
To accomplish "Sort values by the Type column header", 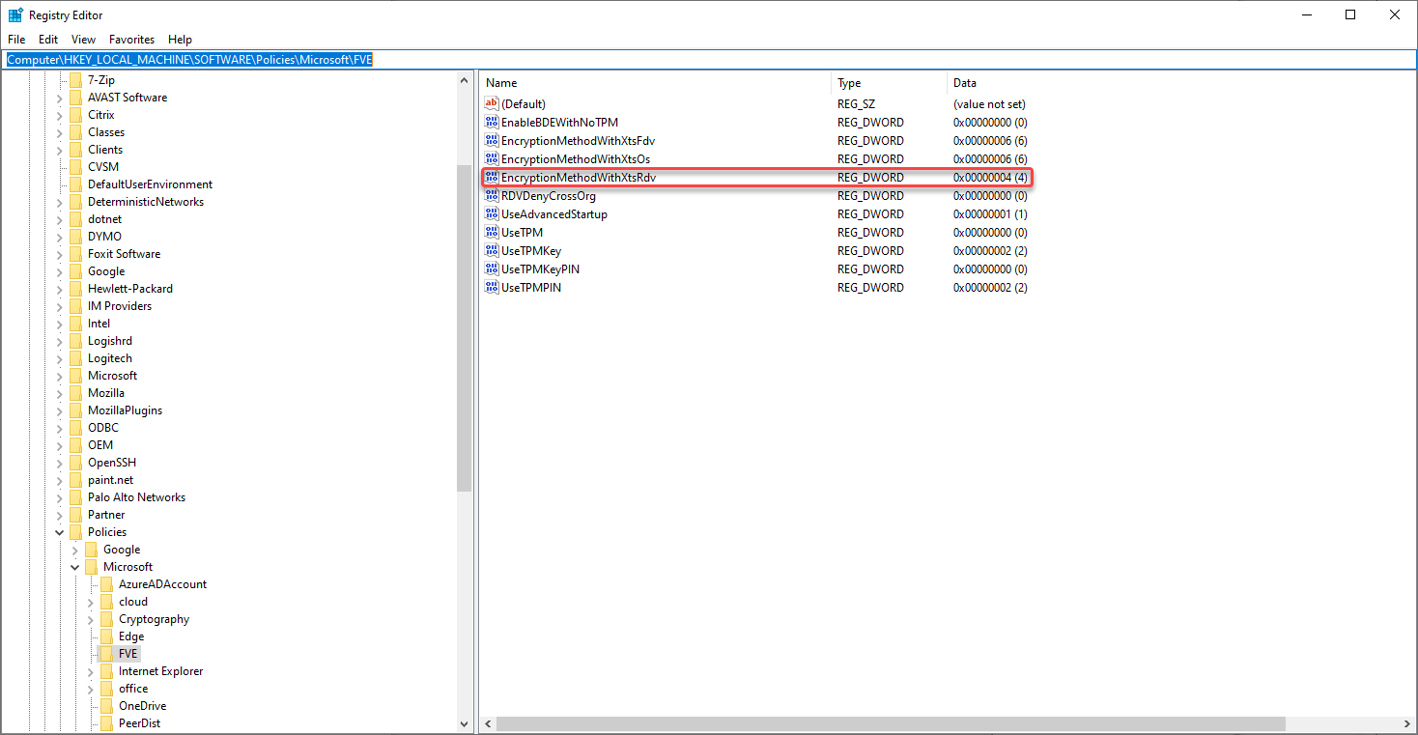I will coord(889,83).
